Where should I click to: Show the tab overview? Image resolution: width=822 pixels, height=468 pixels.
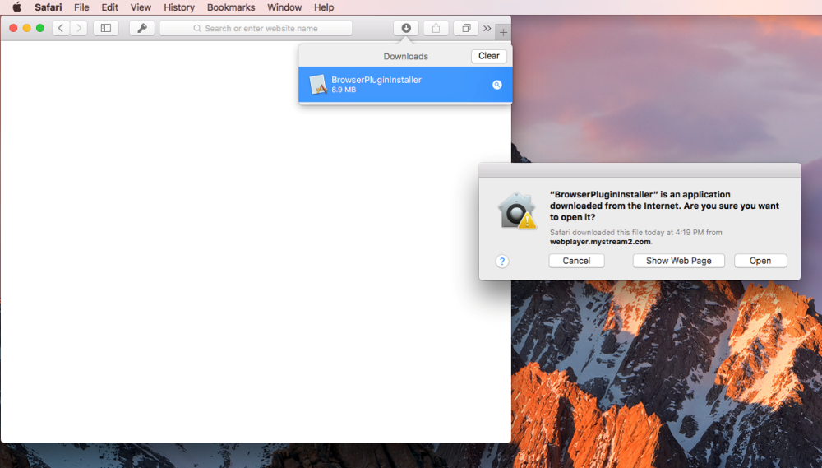point(466,28)
